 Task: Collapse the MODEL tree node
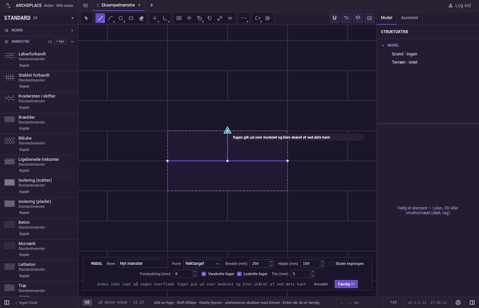383,46
